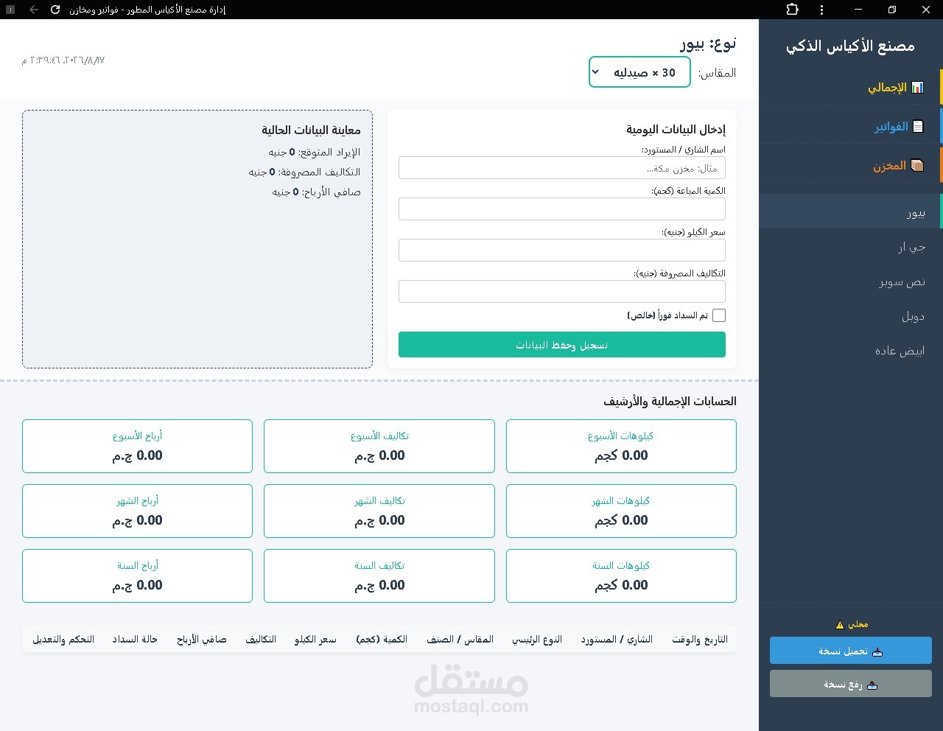Click the حالة السداد column header
The width and height of the screenshot is (943, 731).
tap(135, 639)
